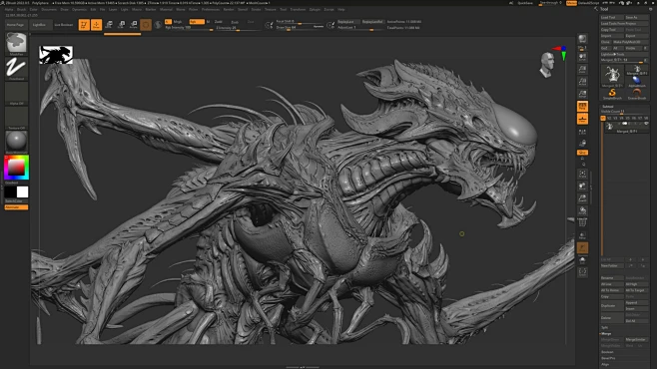Choose the Move transform icon
The height and width of the screenshot is (369, 657).
[109, 25]
